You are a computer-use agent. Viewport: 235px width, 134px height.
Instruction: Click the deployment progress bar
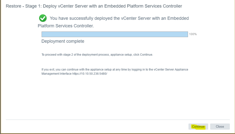click(115, 34)
